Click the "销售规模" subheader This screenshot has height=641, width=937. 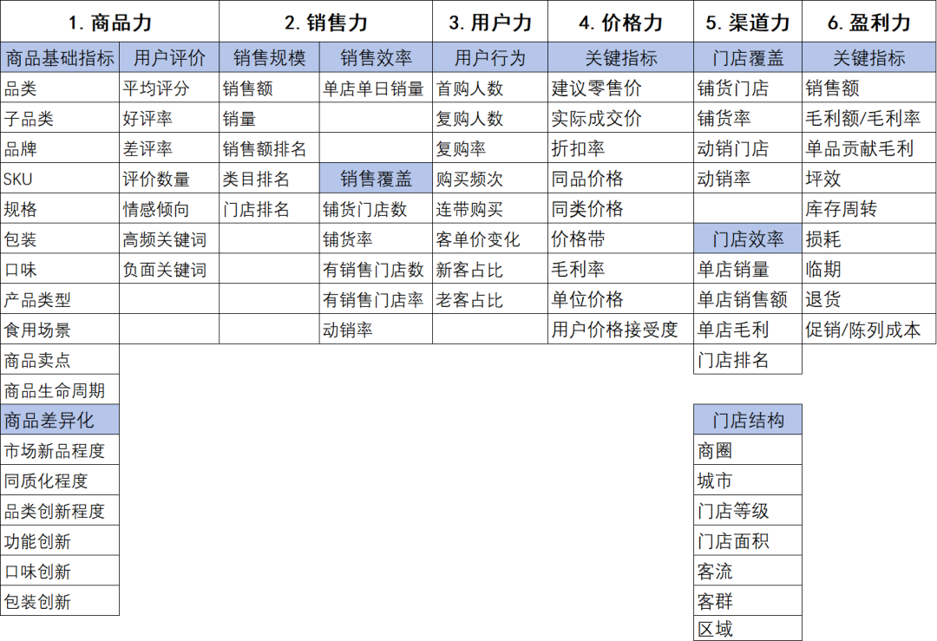click(270, 58)
